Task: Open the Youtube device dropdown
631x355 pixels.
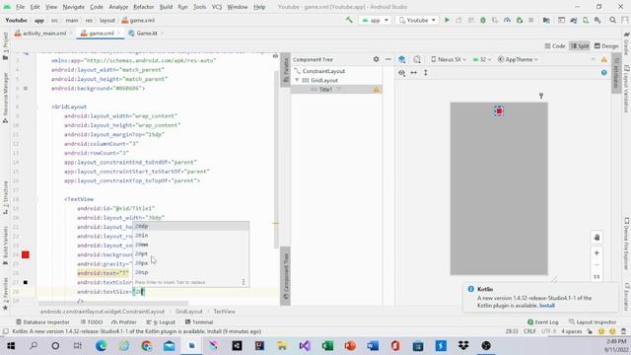Action: pos(417,20)
